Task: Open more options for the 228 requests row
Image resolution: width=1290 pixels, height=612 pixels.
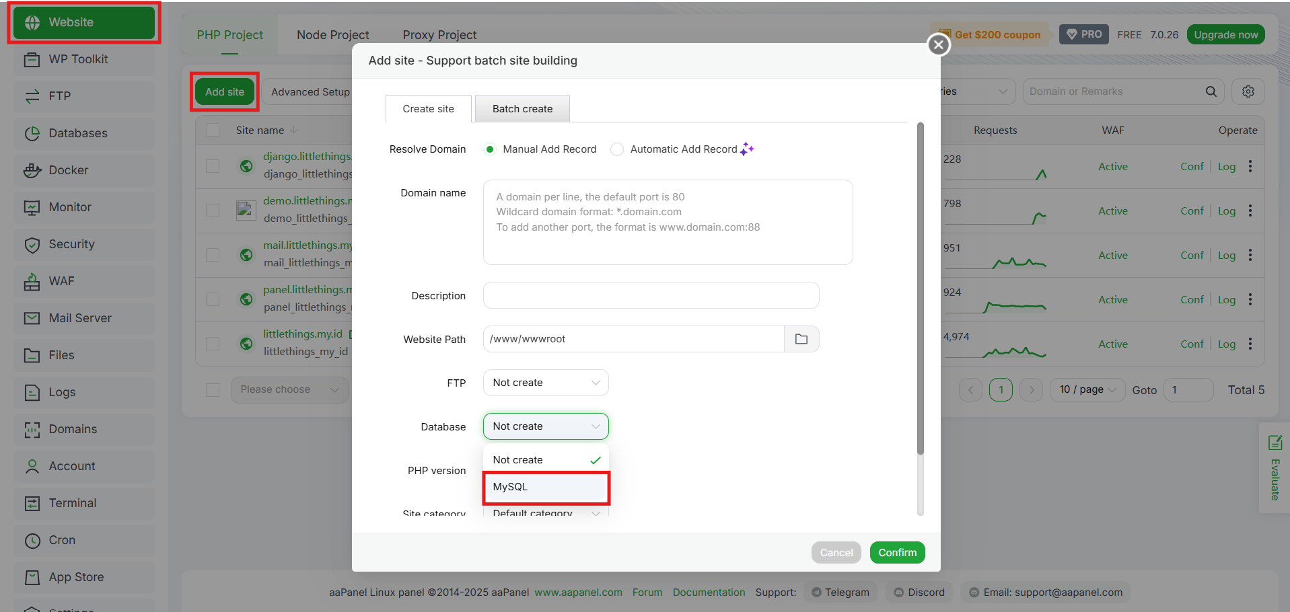Action: (x=1250, y=166)
